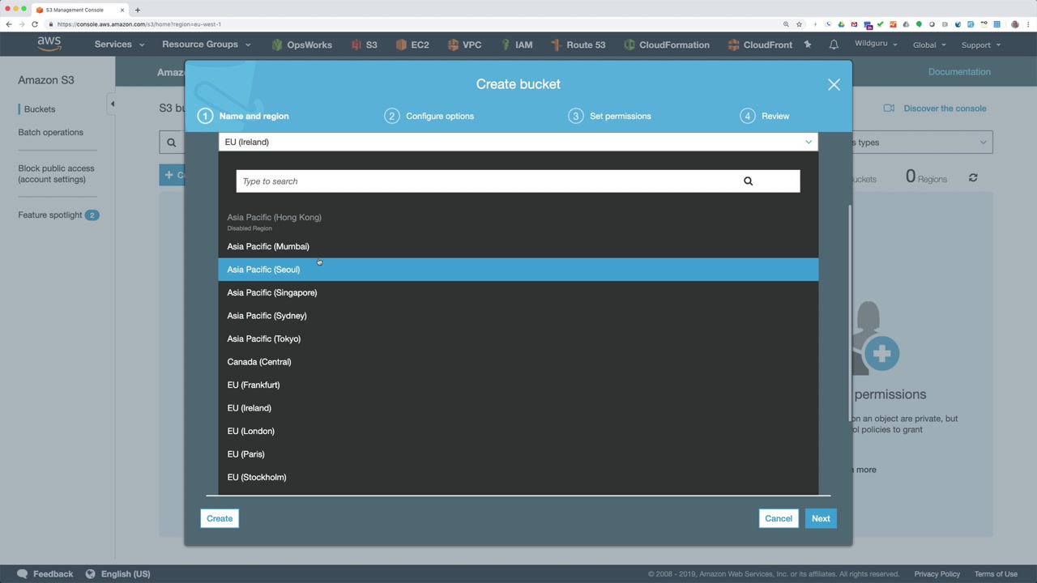Reload the page in the browser
Image resolution: width=1037 pixels, height=583 pixels.
(x=35, y=24)
